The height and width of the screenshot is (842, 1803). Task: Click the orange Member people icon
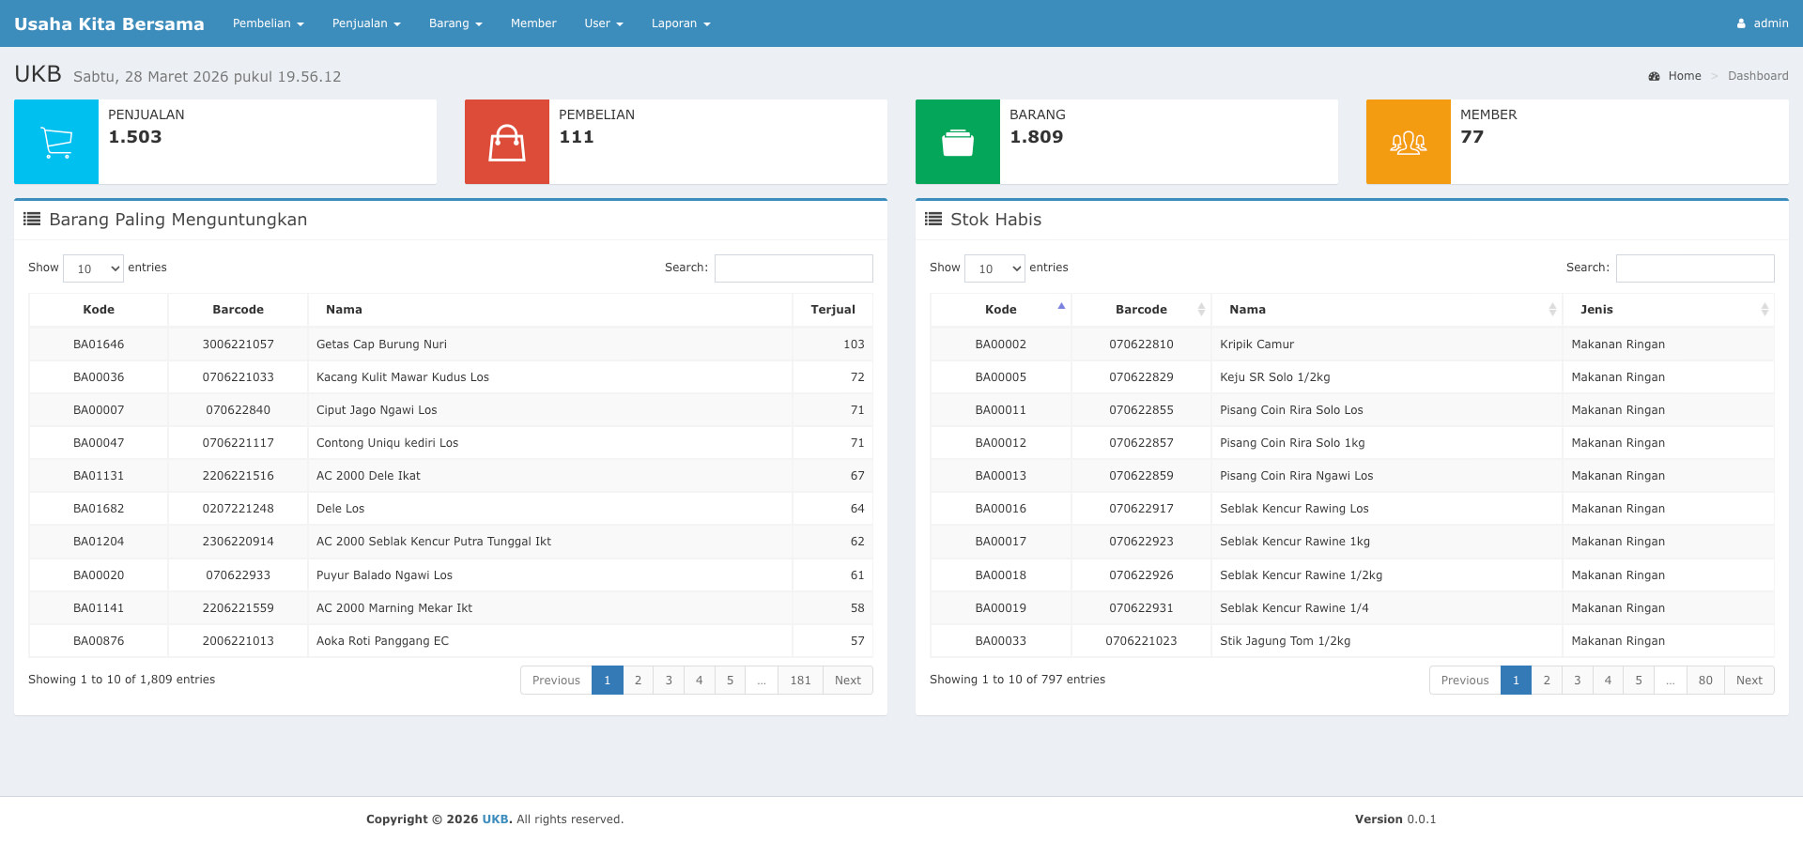click(x=1409, y=142)
